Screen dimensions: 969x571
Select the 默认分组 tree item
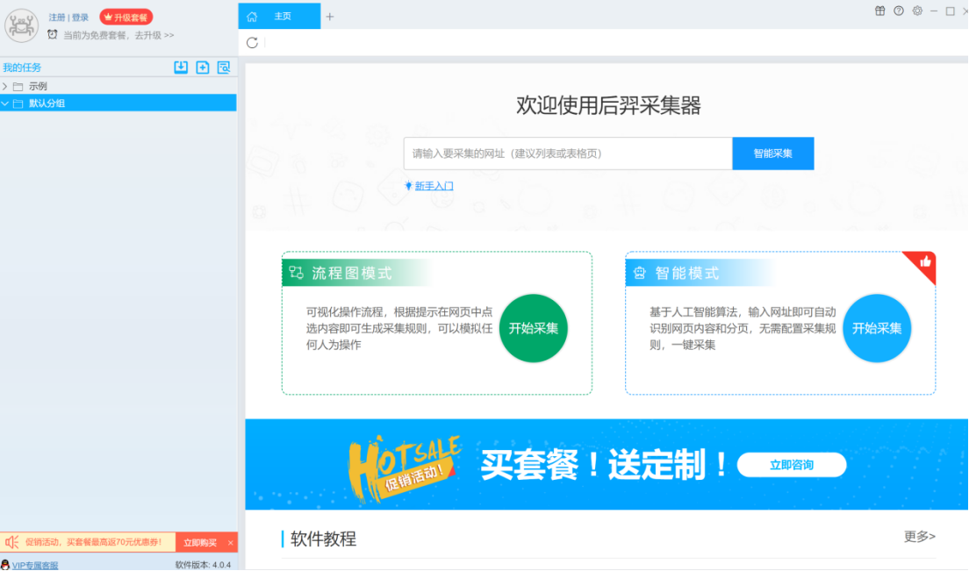[x=118, y=103]
